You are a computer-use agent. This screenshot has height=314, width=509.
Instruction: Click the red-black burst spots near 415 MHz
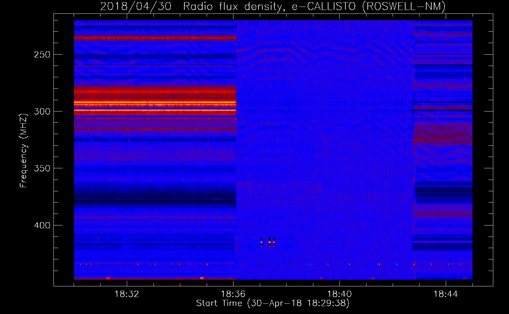pyautogui.click(x=268, y=242)
